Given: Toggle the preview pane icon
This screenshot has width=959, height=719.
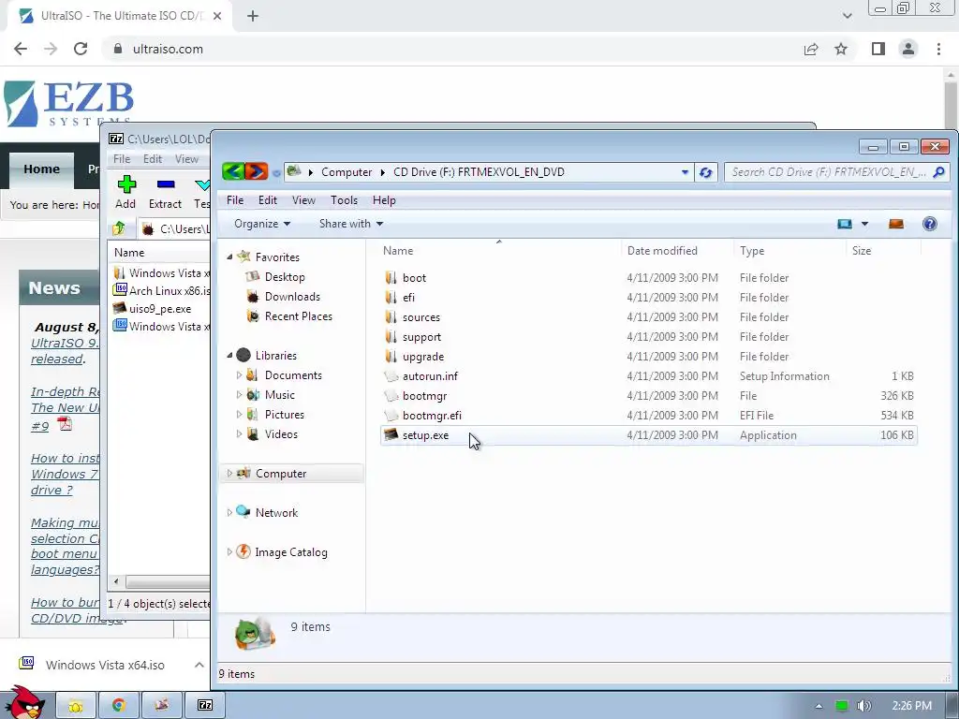Looking at the screenshot, I should tap(896, 224).
